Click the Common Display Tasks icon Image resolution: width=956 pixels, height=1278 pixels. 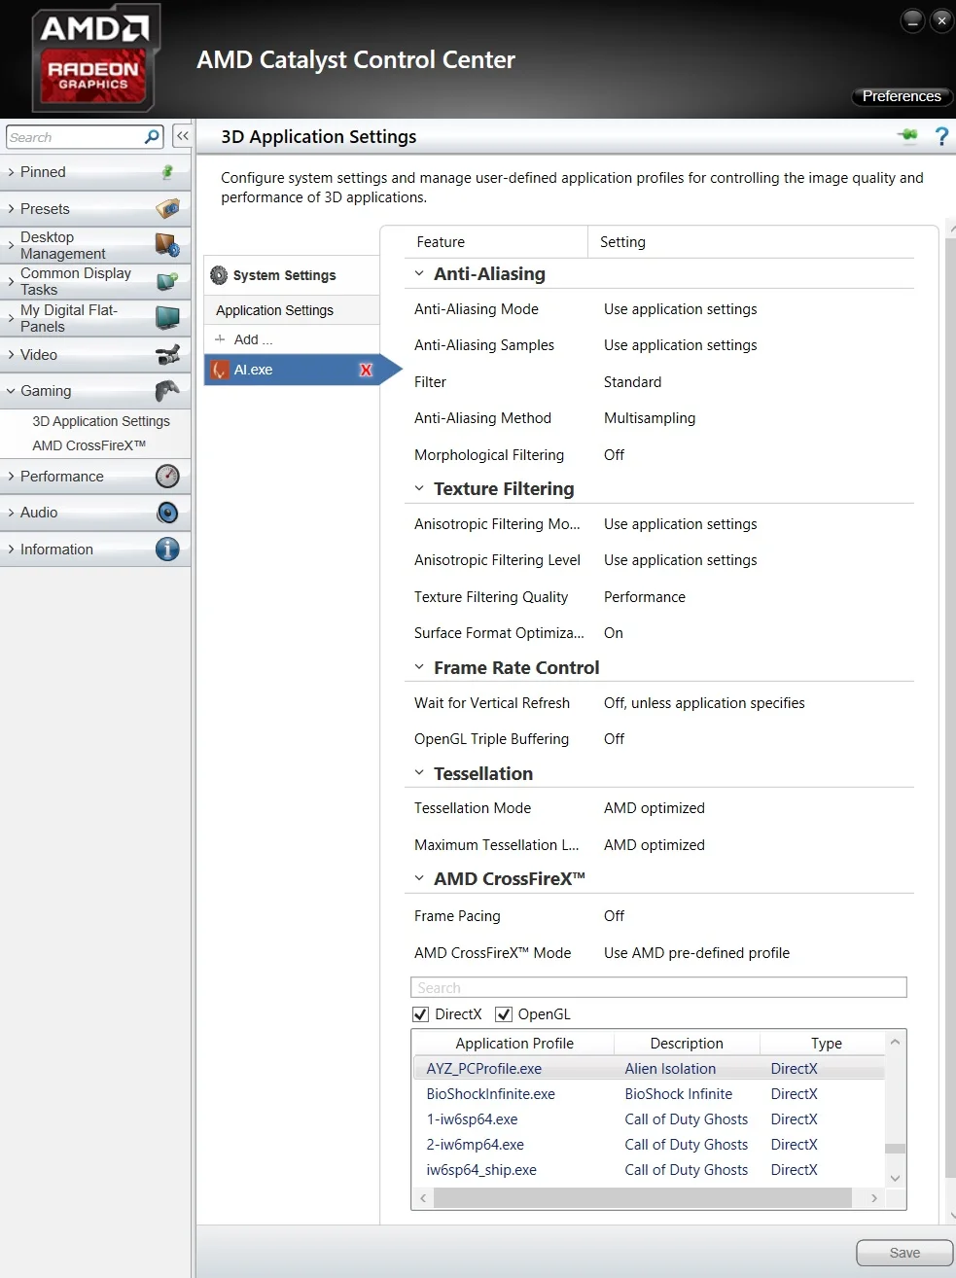pyautogui.click(x=167, y=281)
